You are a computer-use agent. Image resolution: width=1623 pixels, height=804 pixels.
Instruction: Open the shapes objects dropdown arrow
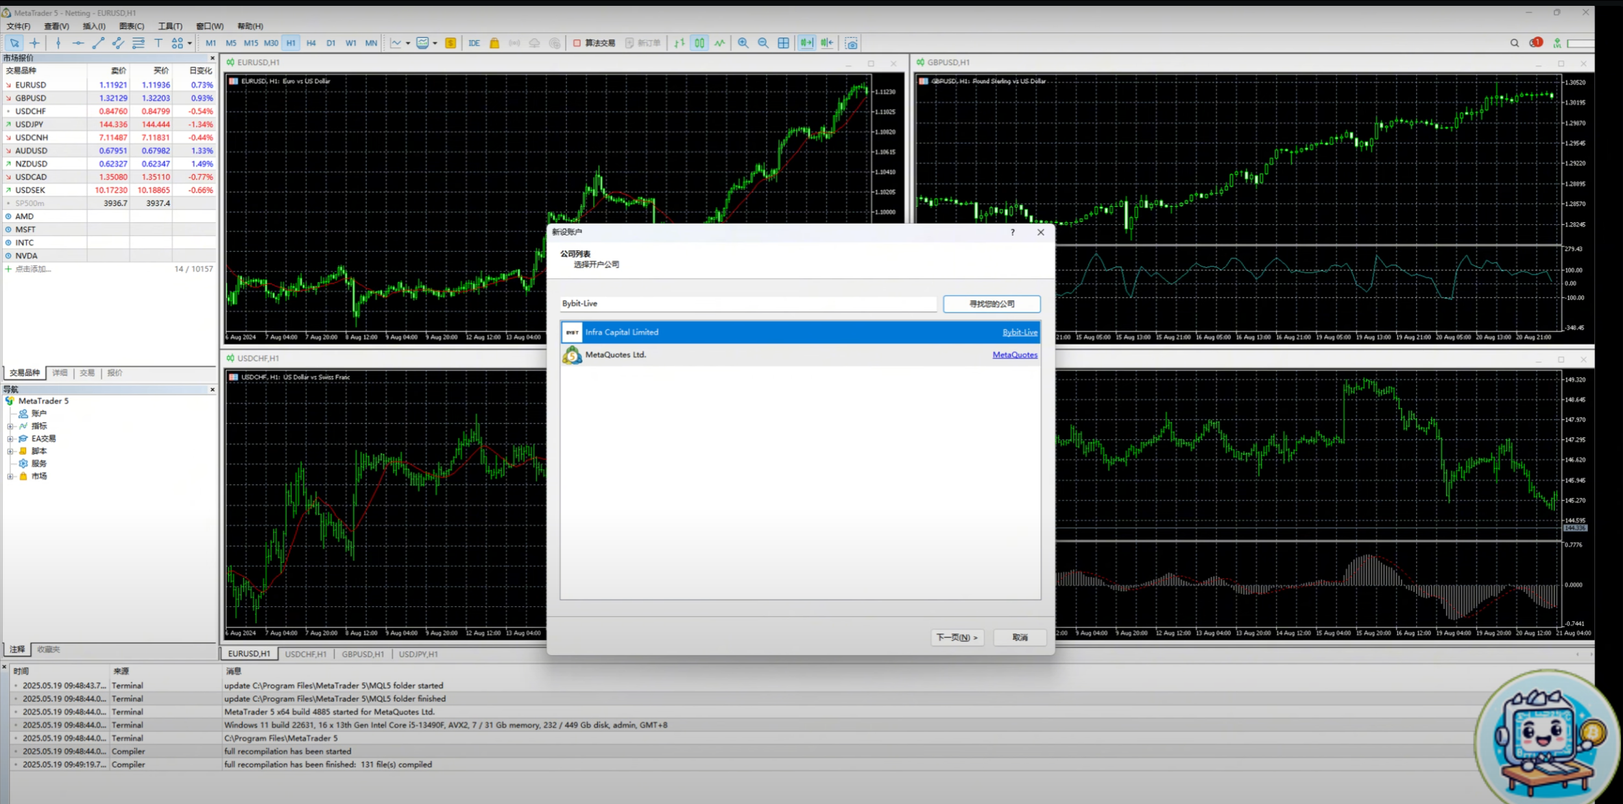tap(189, 43)
